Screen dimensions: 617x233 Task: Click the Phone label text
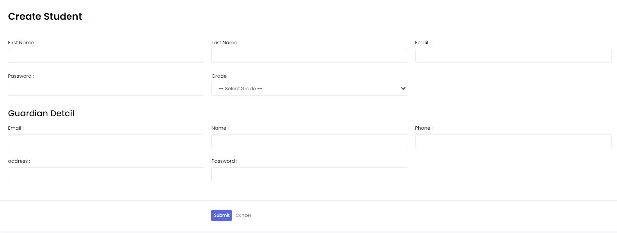click(423, 128)
